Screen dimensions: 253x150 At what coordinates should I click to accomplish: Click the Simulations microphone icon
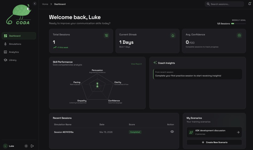pyautogui.click(x=5, y=44)
